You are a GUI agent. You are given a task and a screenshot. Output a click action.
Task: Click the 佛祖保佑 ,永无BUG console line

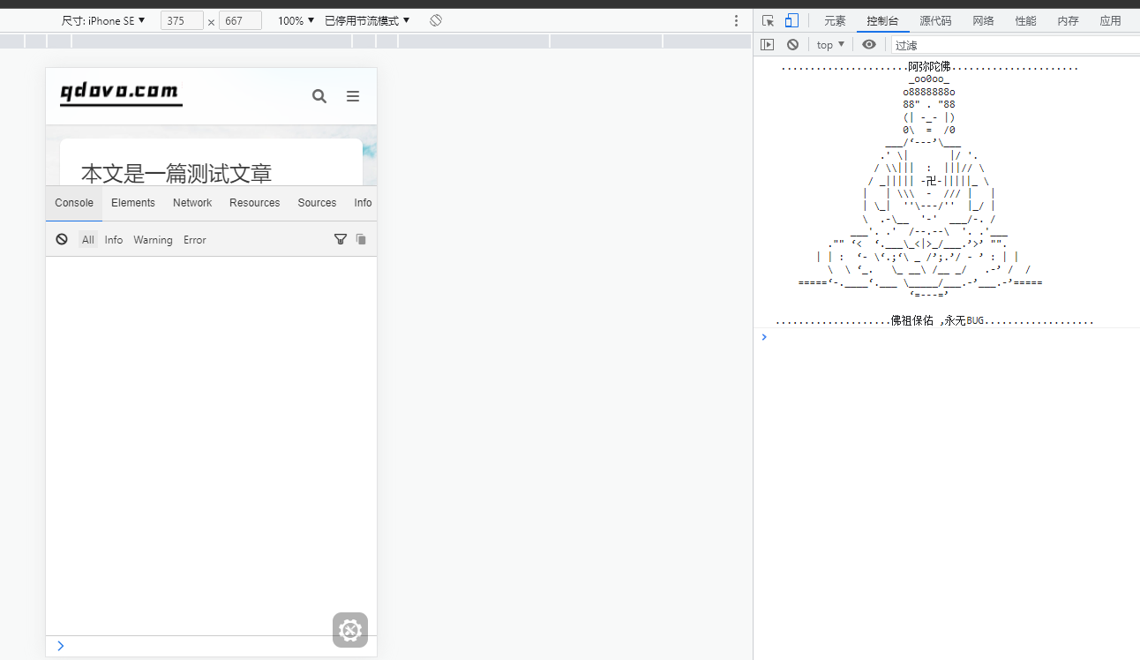pyautogui.click(x=935, y=321)
